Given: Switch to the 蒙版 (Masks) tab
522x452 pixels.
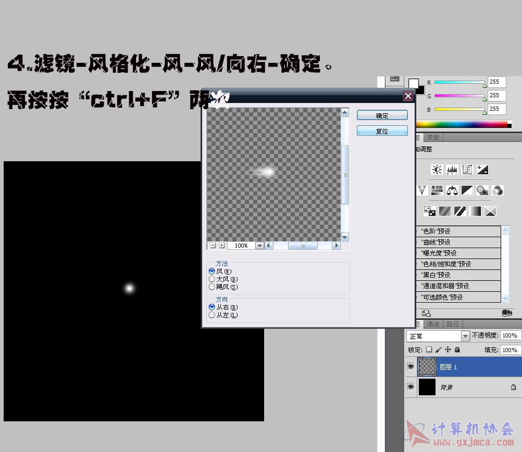Looking at the screenshot, I should pos(433,138).
